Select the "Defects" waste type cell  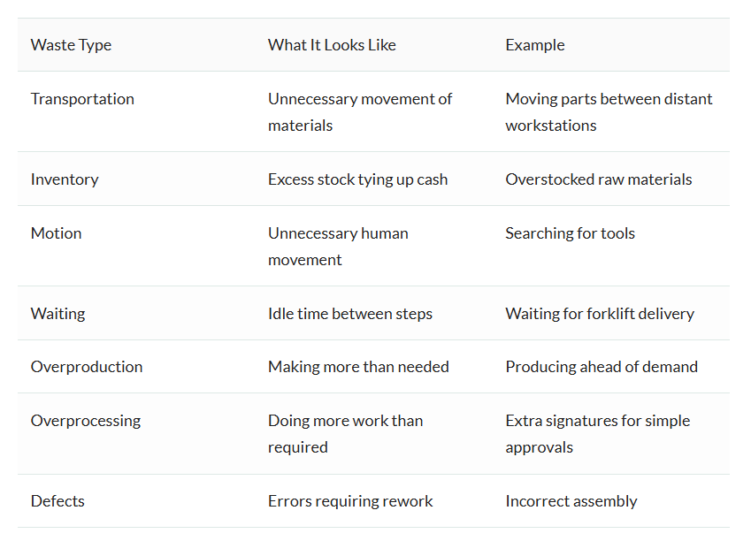57,501
